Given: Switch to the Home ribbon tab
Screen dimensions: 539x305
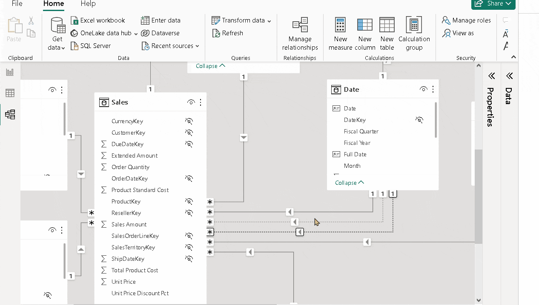Looking at the screenshot, I should click(54, 4).
